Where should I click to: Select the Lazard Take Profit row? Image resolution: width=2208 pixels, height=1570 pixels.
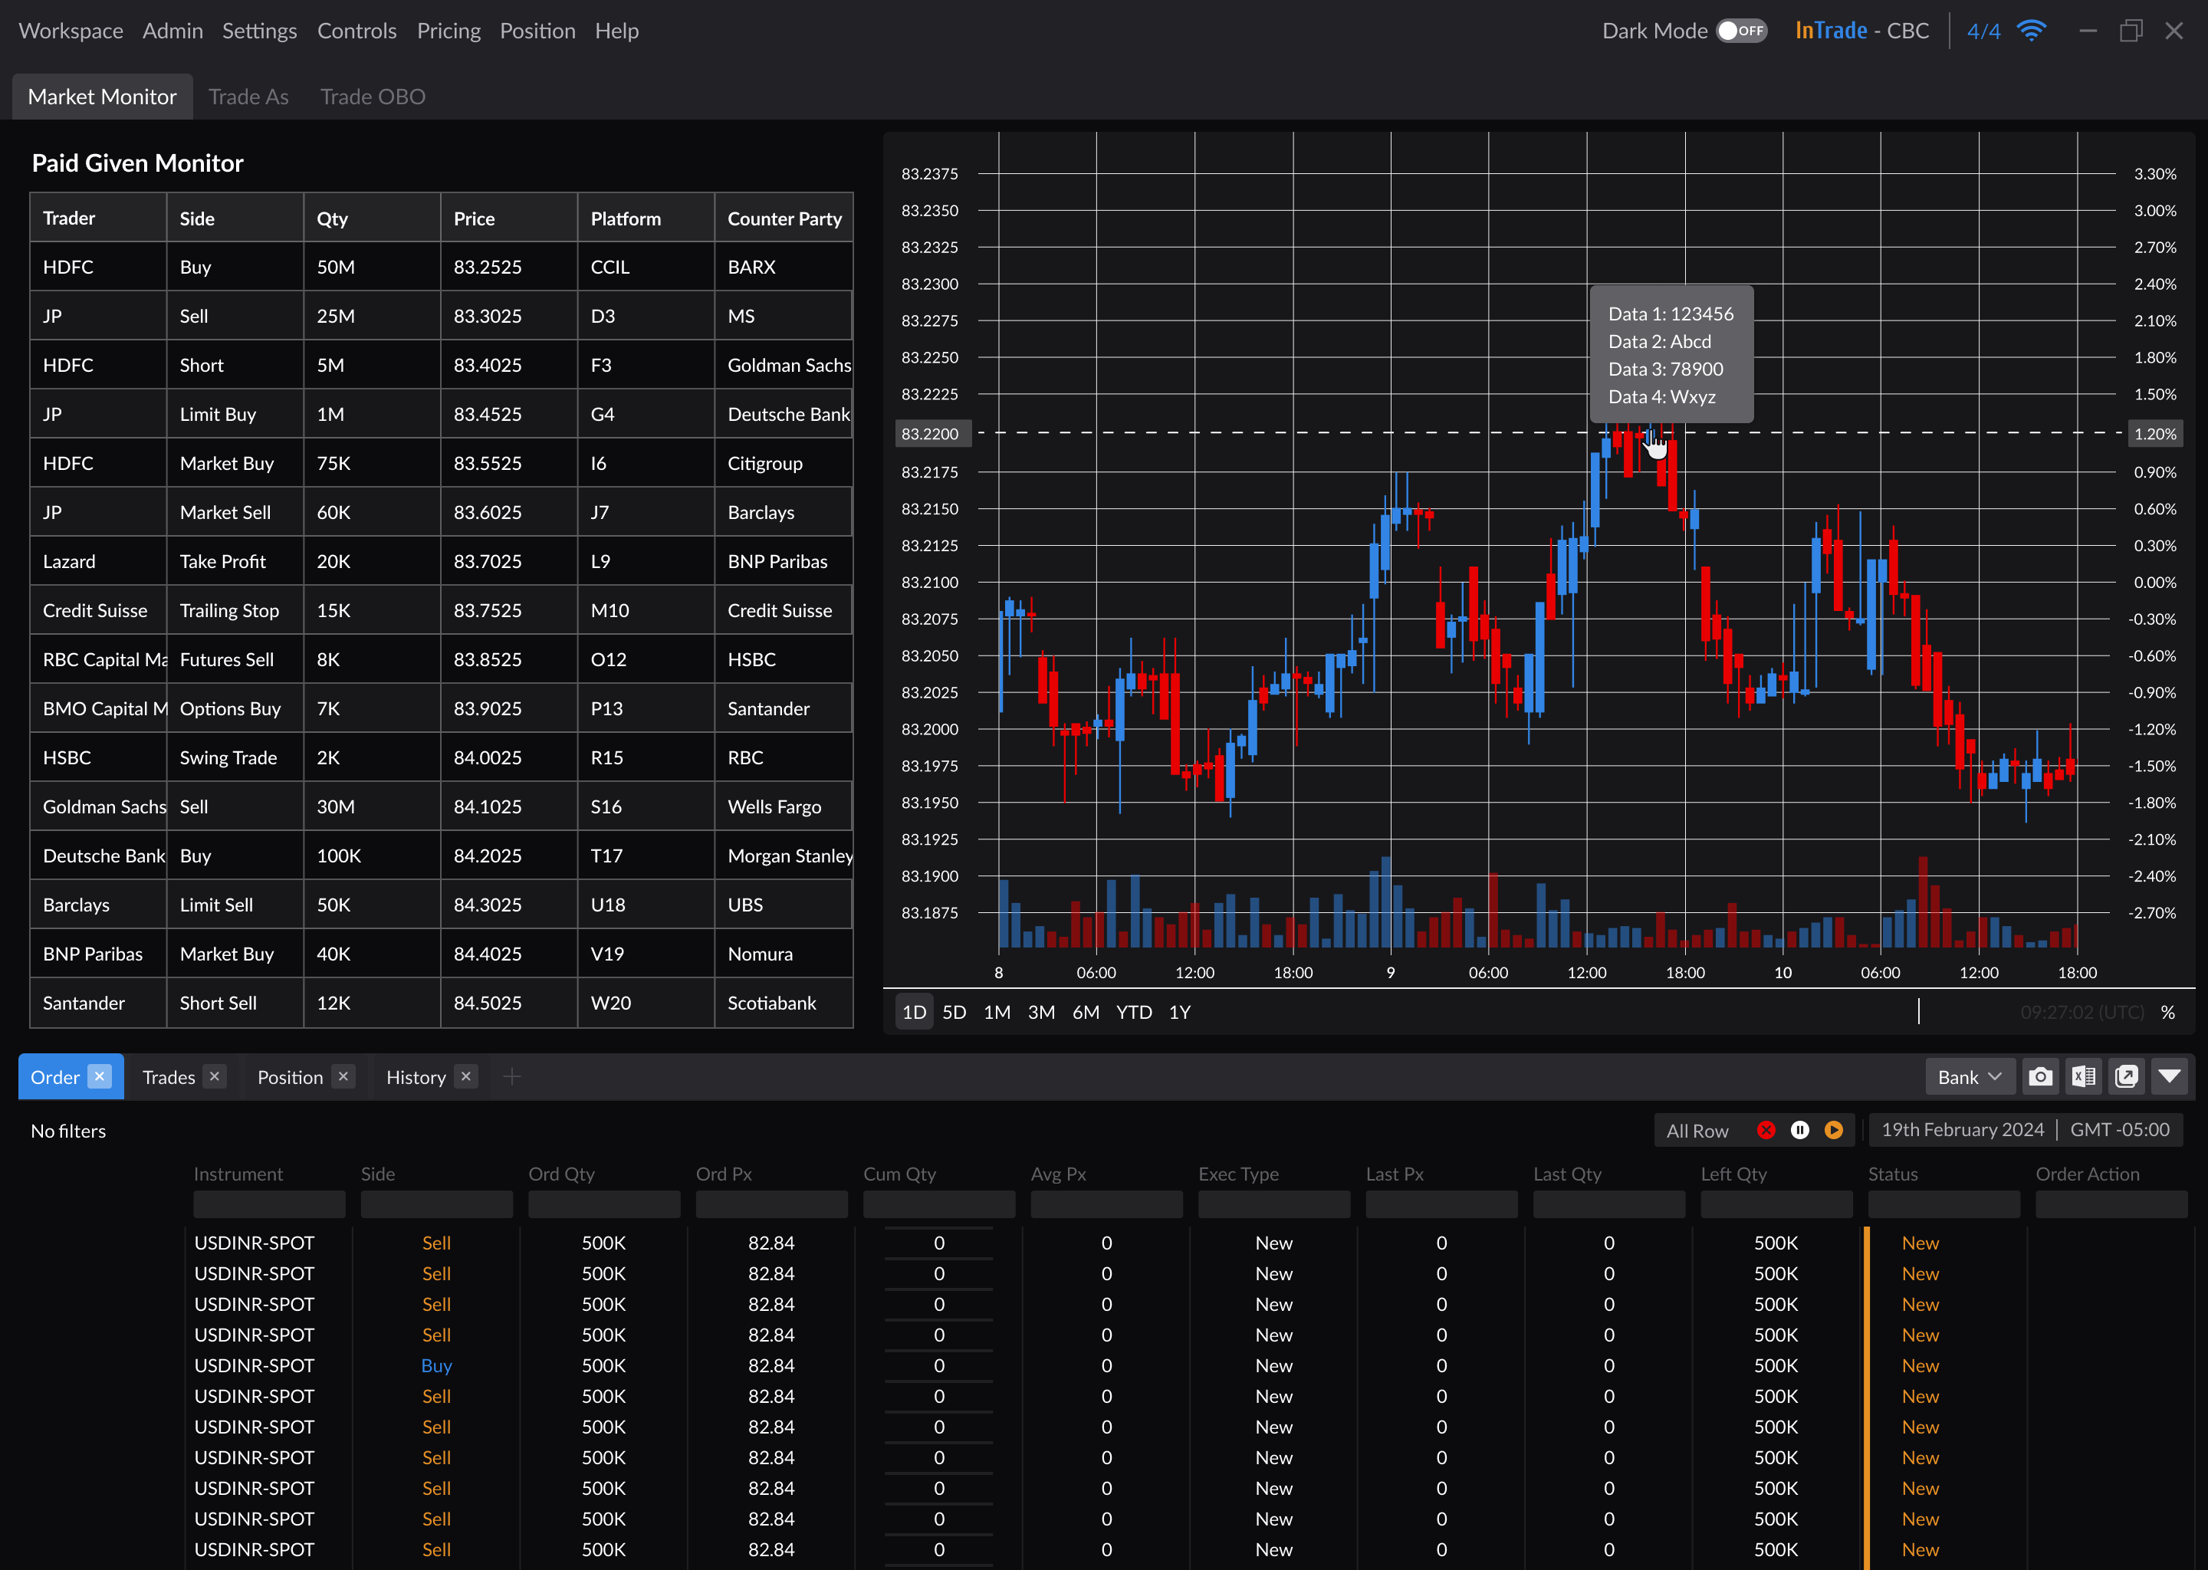(x=442, y=560)
